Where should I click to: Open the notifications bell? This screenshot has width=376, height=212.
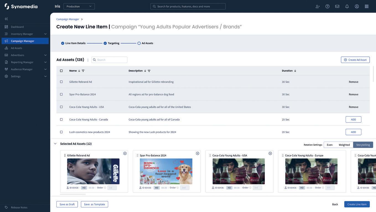347,6
